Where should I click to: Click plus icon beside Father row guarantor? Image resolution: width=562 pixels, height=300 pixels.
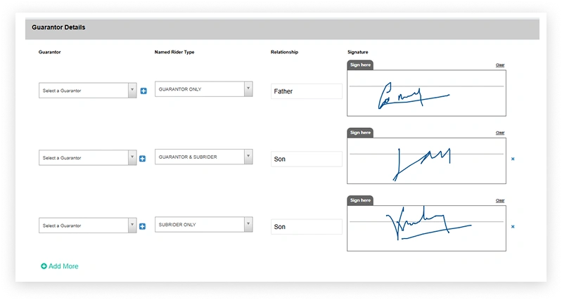tap(143, 91)
